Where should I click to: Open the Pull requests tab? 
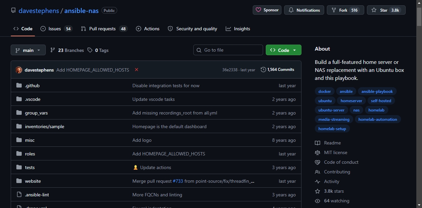[104, 29]
